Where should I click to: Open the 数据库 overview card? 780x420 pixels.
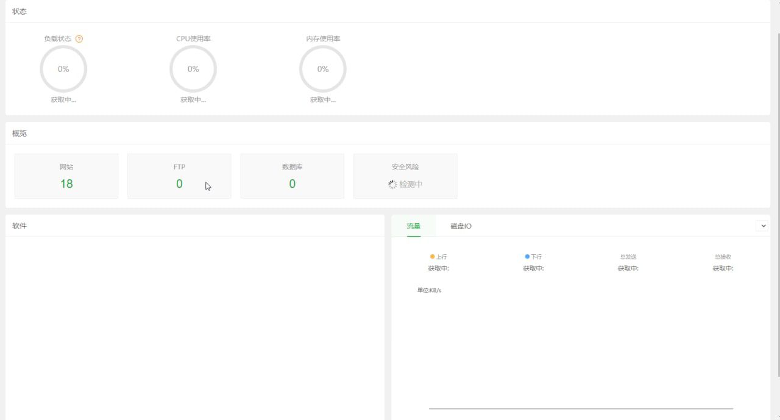point(292,176)
